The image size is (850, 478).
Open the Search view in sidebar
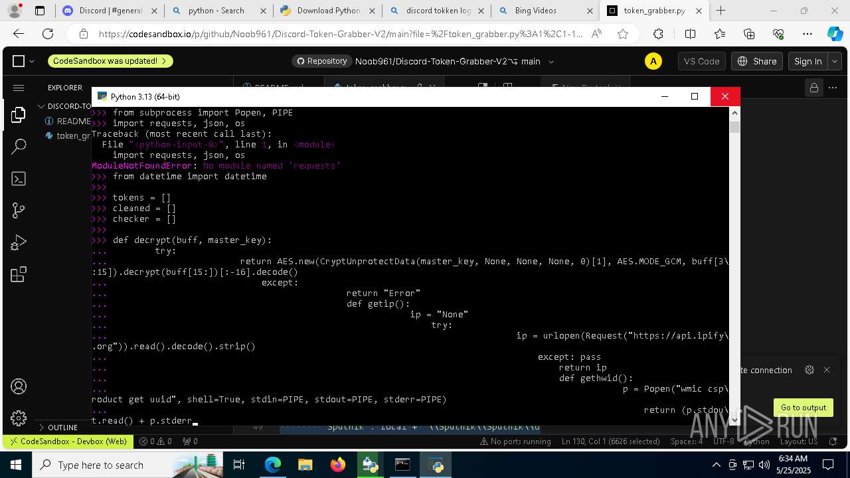(19, 147)
